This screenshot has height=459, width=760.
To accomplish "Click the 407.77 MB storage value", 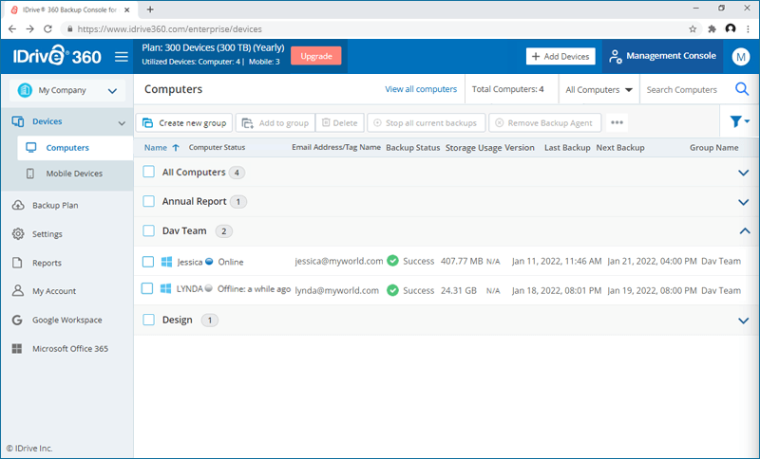I will point(462,261).
